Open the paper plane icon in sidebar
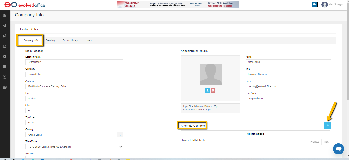Screen dimensions: 349x160 (x=5, y=26)
